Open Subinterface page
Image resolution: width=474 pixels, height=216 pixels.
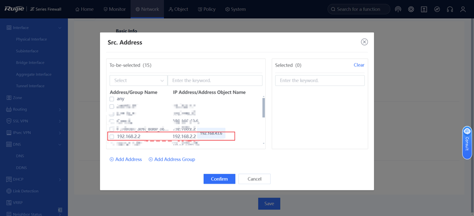coord(27,51)
